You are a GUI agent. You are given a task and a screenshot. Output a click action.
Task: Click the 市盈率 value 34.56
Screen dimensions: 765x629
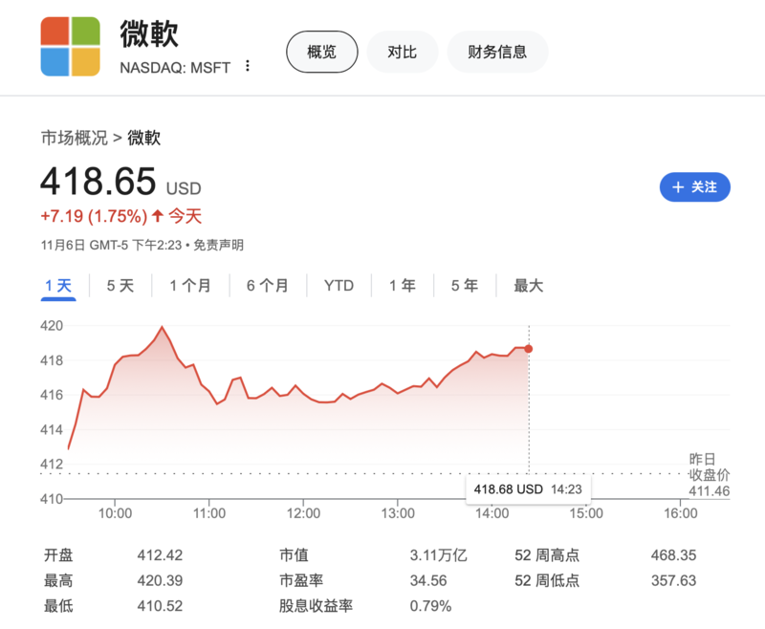[x=428, y=580]
